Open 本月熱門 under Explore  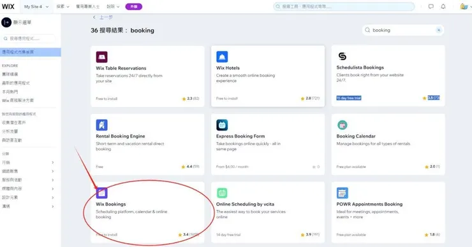pos(10,92)
